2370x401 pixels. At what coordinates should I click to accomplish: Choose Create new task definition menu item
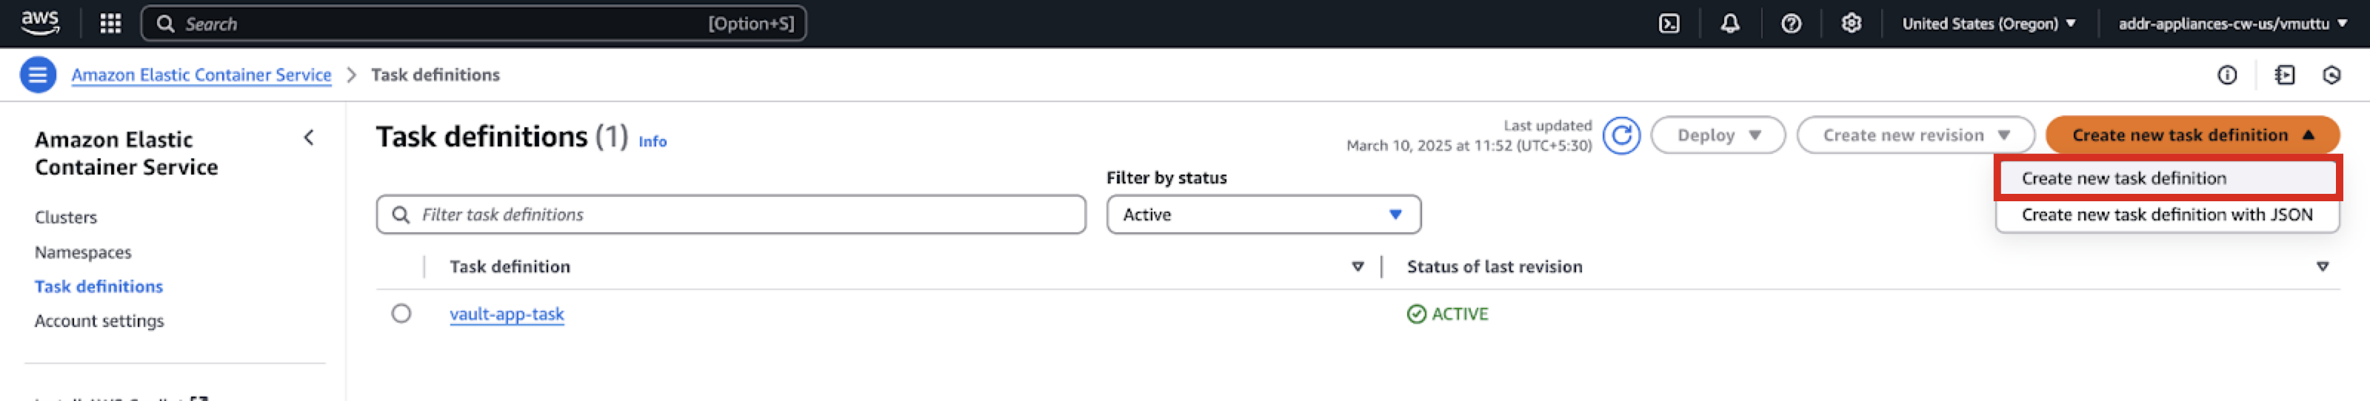(2168, 178)
